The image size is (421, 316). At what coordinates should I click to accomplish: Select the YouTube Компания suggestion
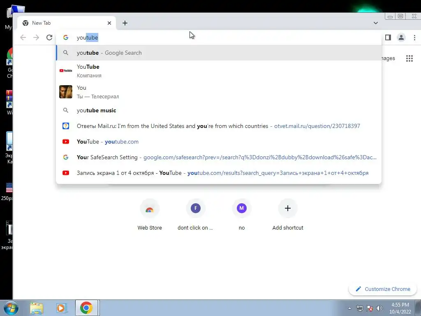[219, 71]
